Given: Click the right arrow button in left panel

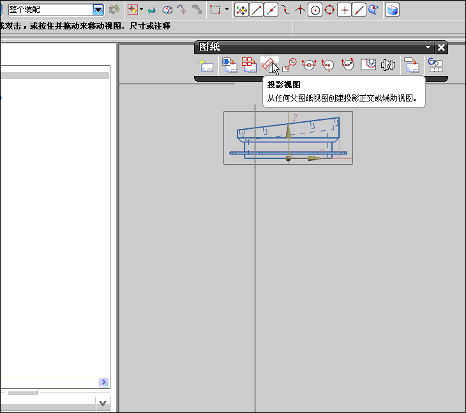Looking at the screenshot, I should (x=103, y=382).
